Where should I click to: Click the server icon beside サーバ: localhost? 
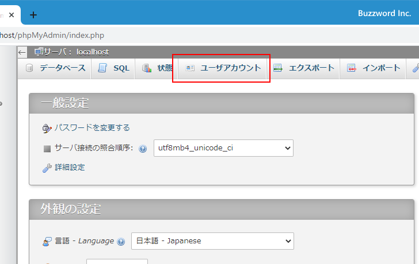[39, 52]
